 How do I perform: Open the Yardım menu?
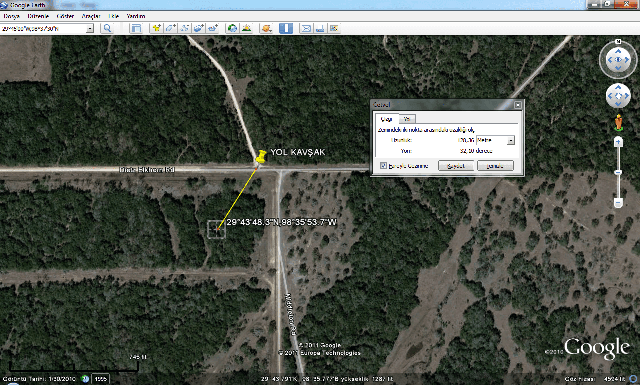pos(136,16)
